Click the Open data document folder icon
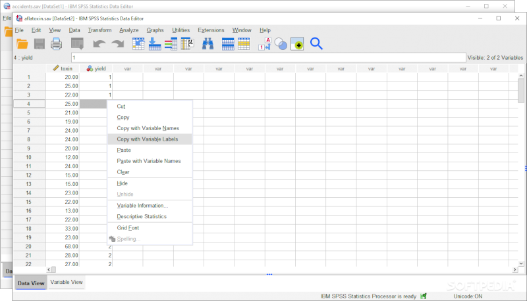This screenshot has width=527, height=301. click(22, 44)
